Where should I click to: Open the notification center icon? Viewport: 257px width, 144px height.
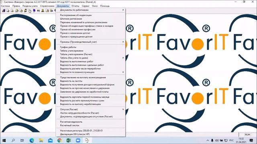251,140
